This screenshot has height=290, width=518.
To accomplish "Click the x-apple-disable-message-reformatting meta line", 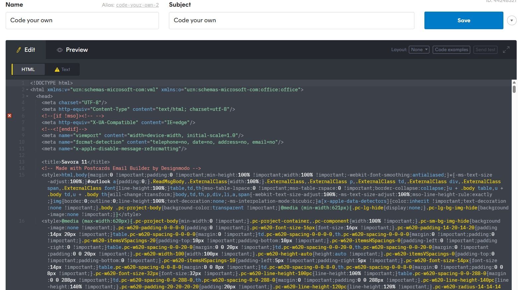I will (114, 149).
